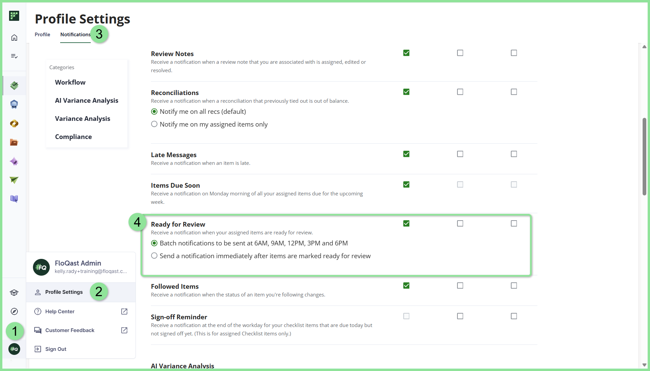Click the FloQast user avatar in sidebar
The height and width of the screenshot is (371, 650).
[x=14, y=349]
